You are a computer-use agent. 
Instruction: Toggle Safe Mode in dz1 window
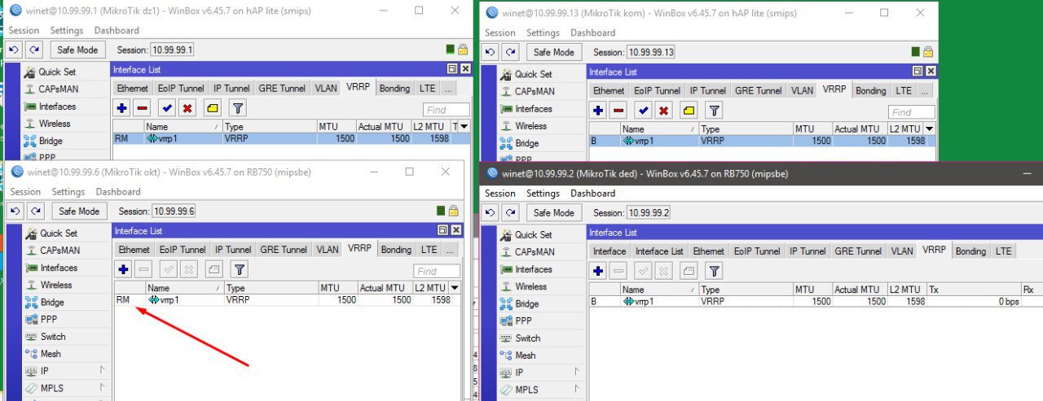(x=77, y=50)
